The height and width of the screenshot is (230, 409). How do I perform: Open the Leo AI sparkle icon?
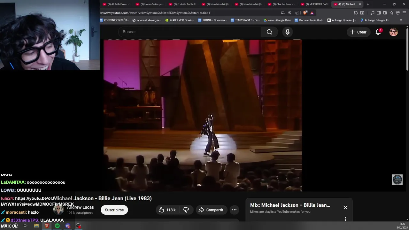[x=391, y=13]
